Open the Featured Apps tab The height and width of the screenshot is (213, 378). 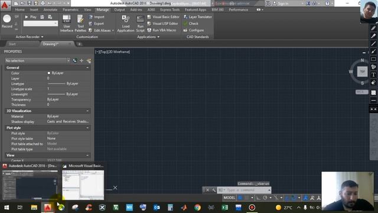click(195, 9)
